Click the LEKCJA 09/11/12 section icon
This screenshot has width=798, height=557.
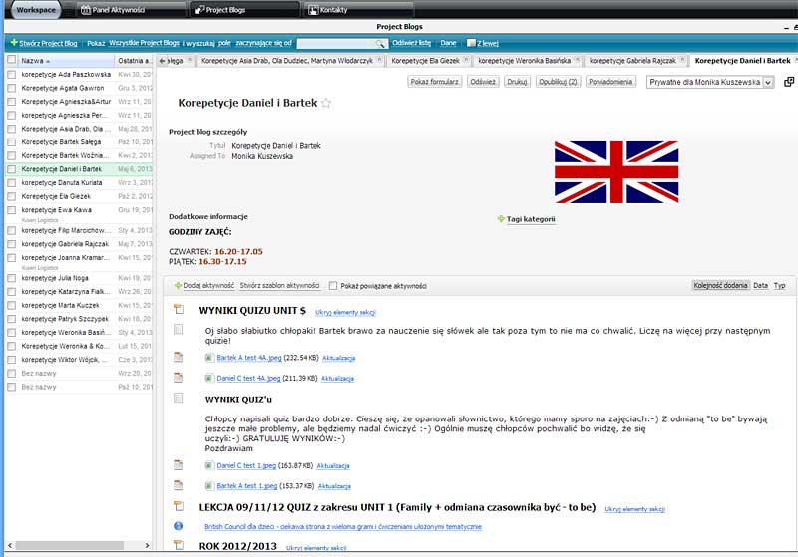pos(179,506)
